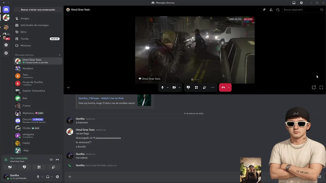Add a server with plus icon

click(6, 45)
